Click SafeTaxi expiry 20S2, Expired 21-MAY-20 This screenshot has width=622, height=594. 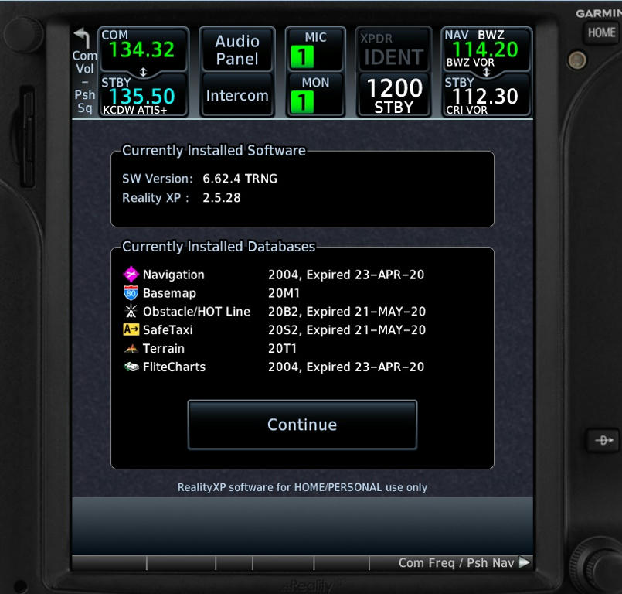tap(347, 329)
